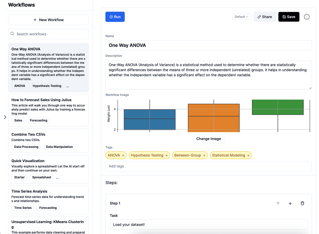319x234 pixels.
Task: Click the workflow boxplot image
Action: click(209, 116)
